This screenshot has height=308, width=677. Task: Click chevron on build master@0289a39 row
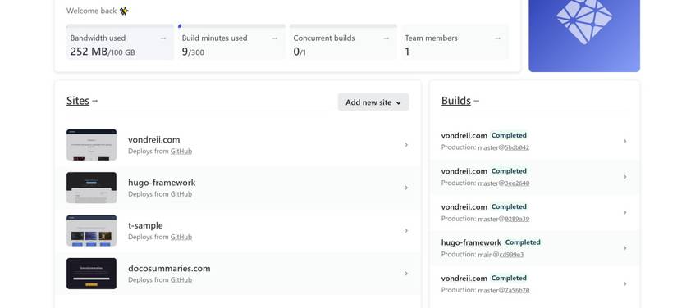click(624, 212)
